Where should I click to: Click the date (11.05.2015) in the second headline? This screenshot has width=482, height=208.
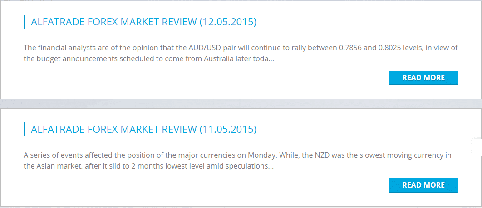[x=228, y=130]
